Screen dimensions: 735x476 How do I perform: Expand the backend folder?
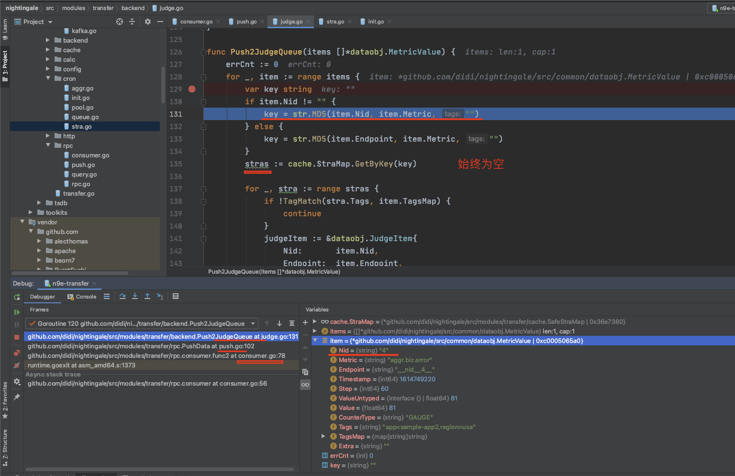tap(48, 40)
